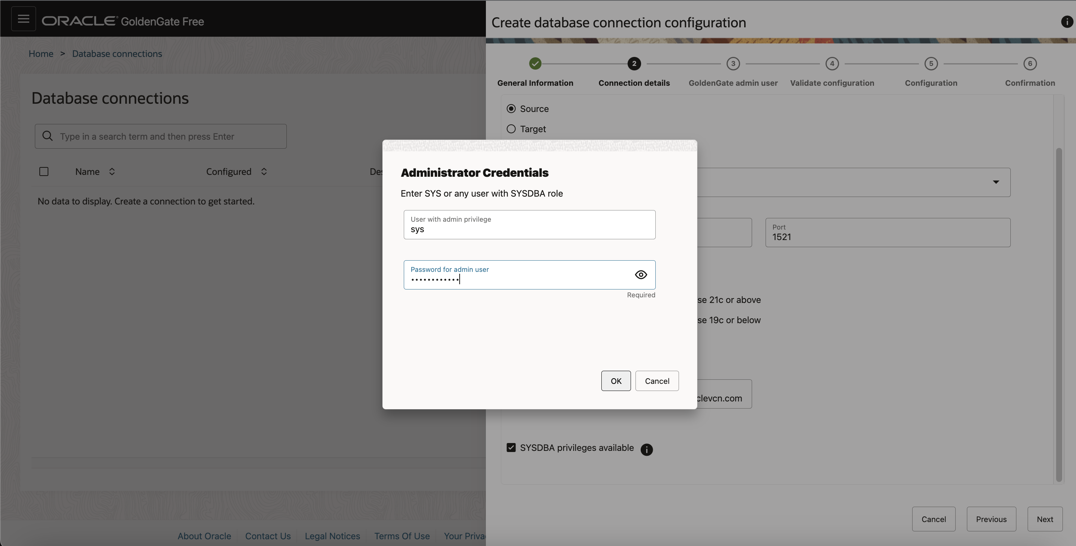The height and width of the screenshot is (546, 1076).
Task: Select the Source radio button
Action: click(x=511, y=109)
